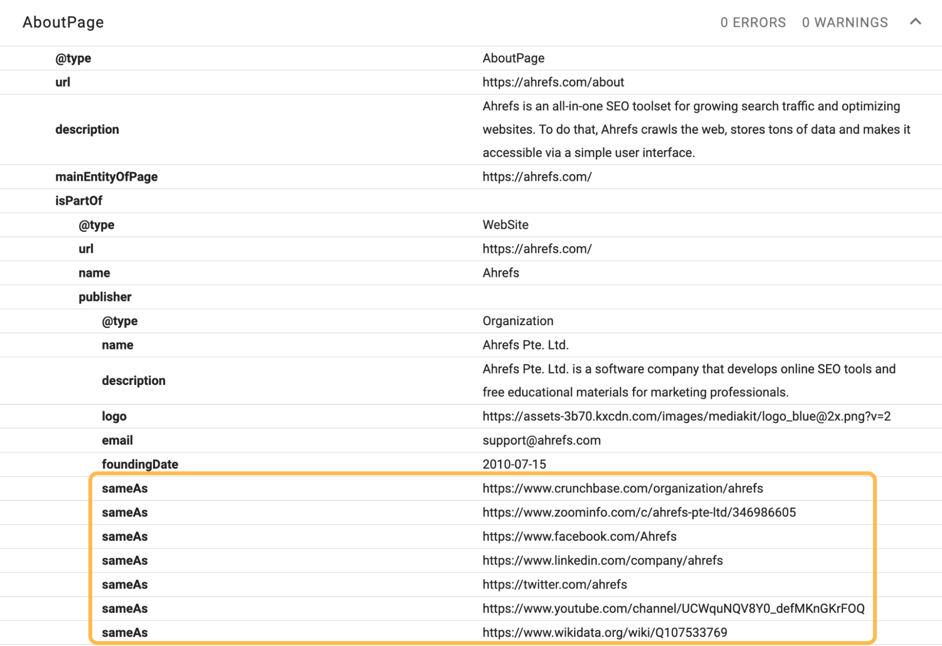Click the first sameAs property label

point(124,489)
